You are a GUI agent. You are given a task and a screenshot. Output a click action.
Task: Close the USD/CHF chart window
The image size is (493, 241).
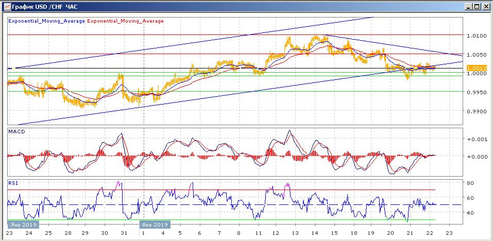point(486,6)
